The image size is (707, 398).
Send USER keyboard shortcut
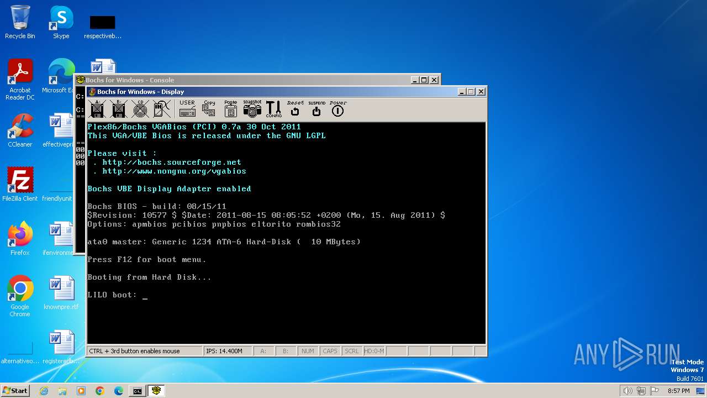click(187, 108)
